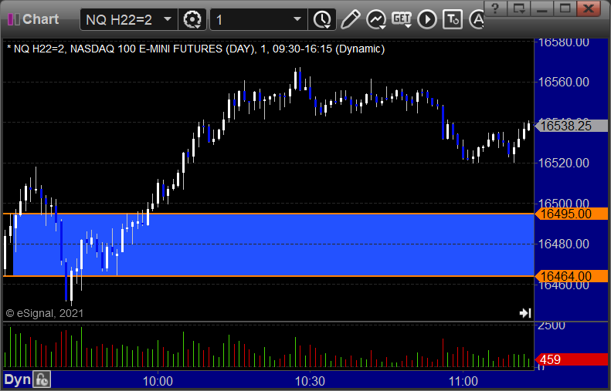The image size is (611, 391).
Task: Click the red volume marker 459
Action: click(571, 359)
